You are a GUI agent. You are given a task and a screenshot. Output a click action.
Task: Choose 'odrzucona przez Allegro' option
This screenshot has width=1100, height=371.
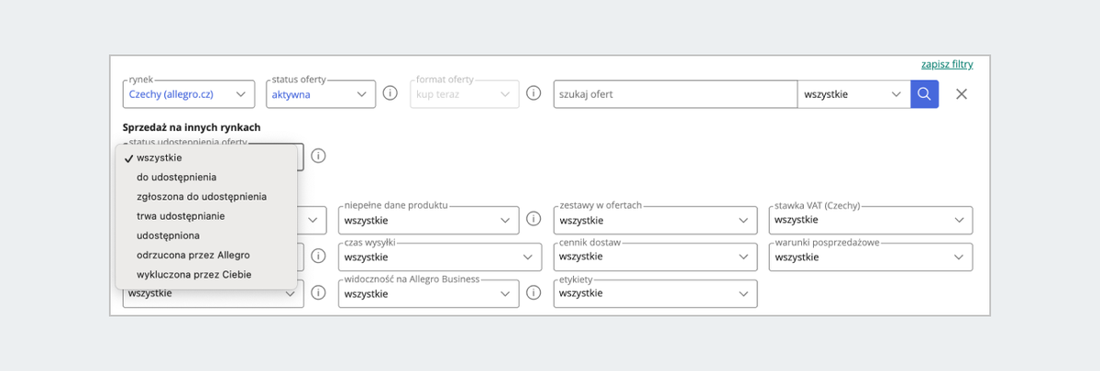pyautogui.click(x=193, y=255)
